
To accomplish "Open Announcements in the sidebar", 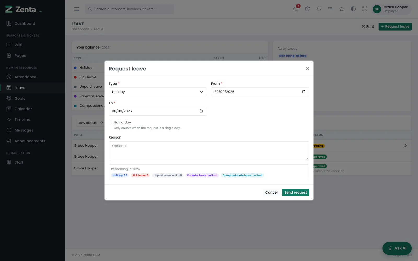I will [33, 141].
